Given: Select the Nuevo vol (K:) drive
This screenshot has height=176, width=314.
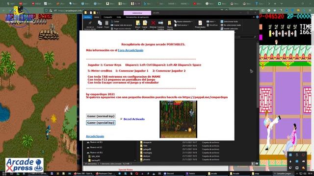Looking at the screenshot, I should point(95,153).
